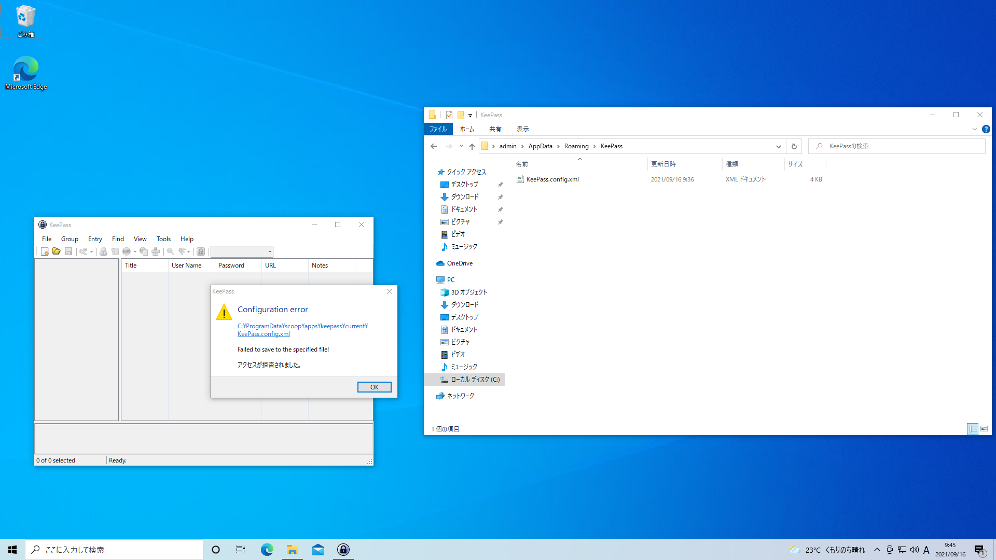Open the quick search combo box in KeePass

pyautogui.click(x=241, y=251)
